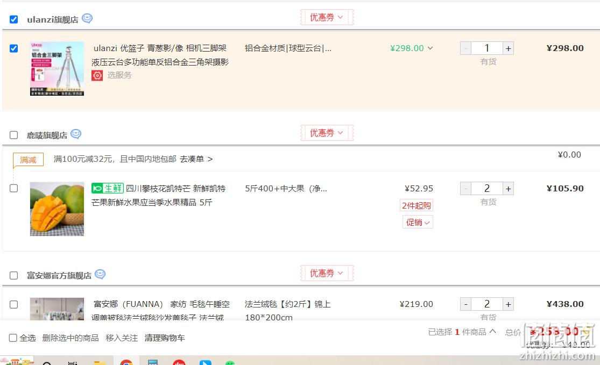
Task: Open the 富安娜官方旗舰店 store link
Action: 59,276
